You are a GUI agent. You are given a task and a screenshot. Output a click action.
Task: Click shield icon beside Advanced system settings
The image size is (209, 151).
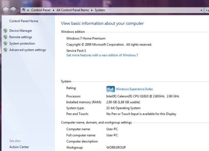click(x=5, y=50)
